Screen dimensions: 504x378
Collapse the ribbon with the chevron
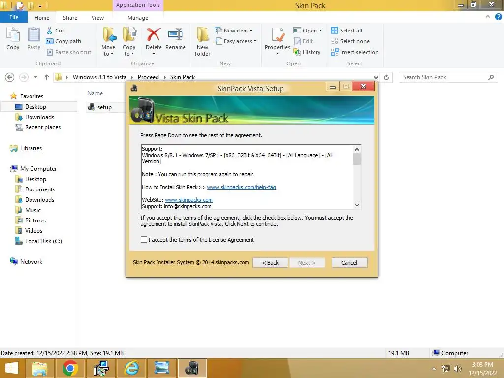pos(488,17)
